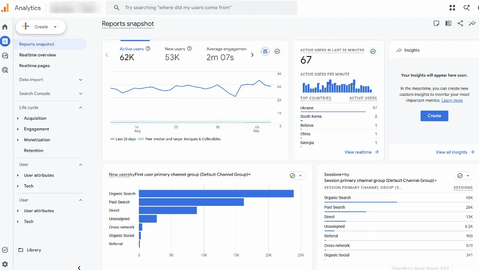Screen dimensions: 479x270
Task: Open Realtime overview in sidebar
Action: click(37, 55)
